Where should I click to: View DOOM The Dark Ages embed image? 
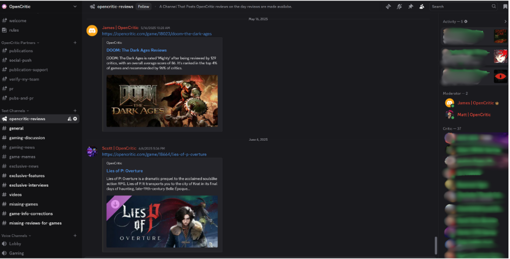click(162, 101)
